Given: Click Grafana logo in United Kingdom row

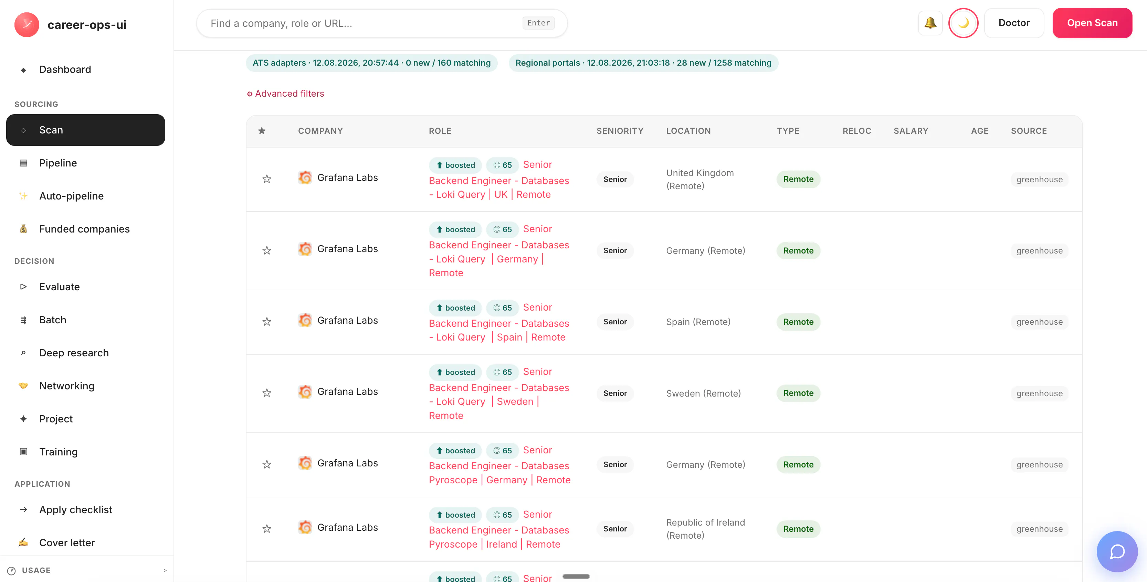Looking at the screenshot, I should pos(305,177).
